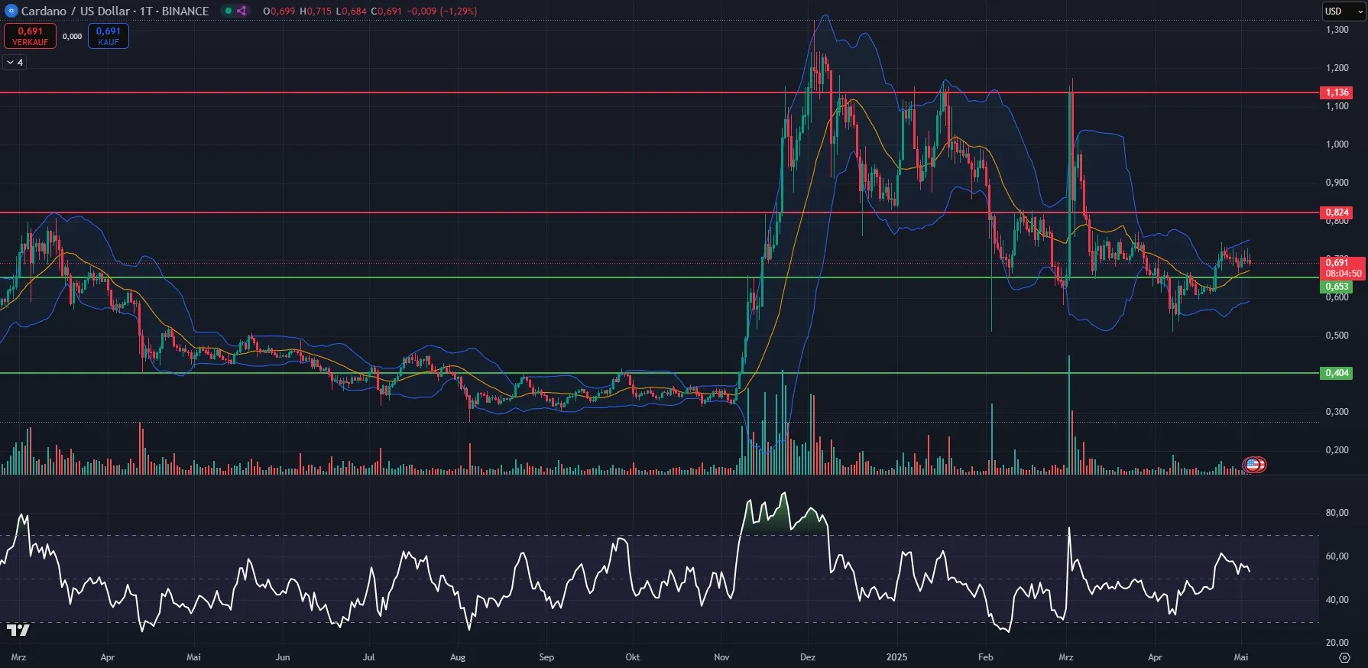Click the 0,500 price axis label
The image size is (1368, 668).
(x=1337, y=336)
